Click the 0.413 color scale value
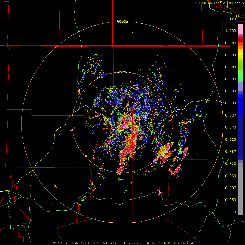The width and height of the screenshot is (245, 245). point(231,164)
